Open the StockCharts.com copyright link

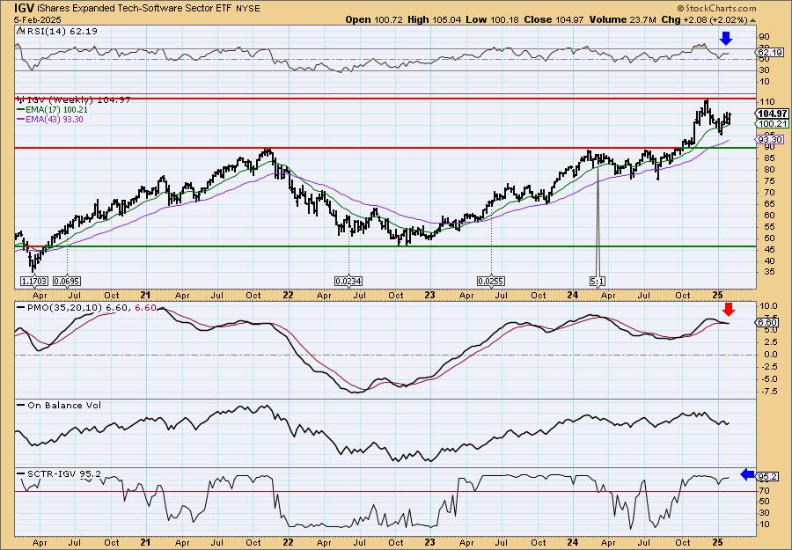point(715,8)
